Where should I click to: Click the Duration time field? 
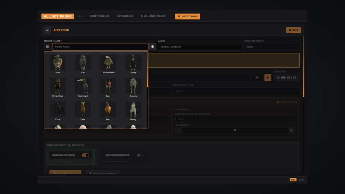pos(286,78)
